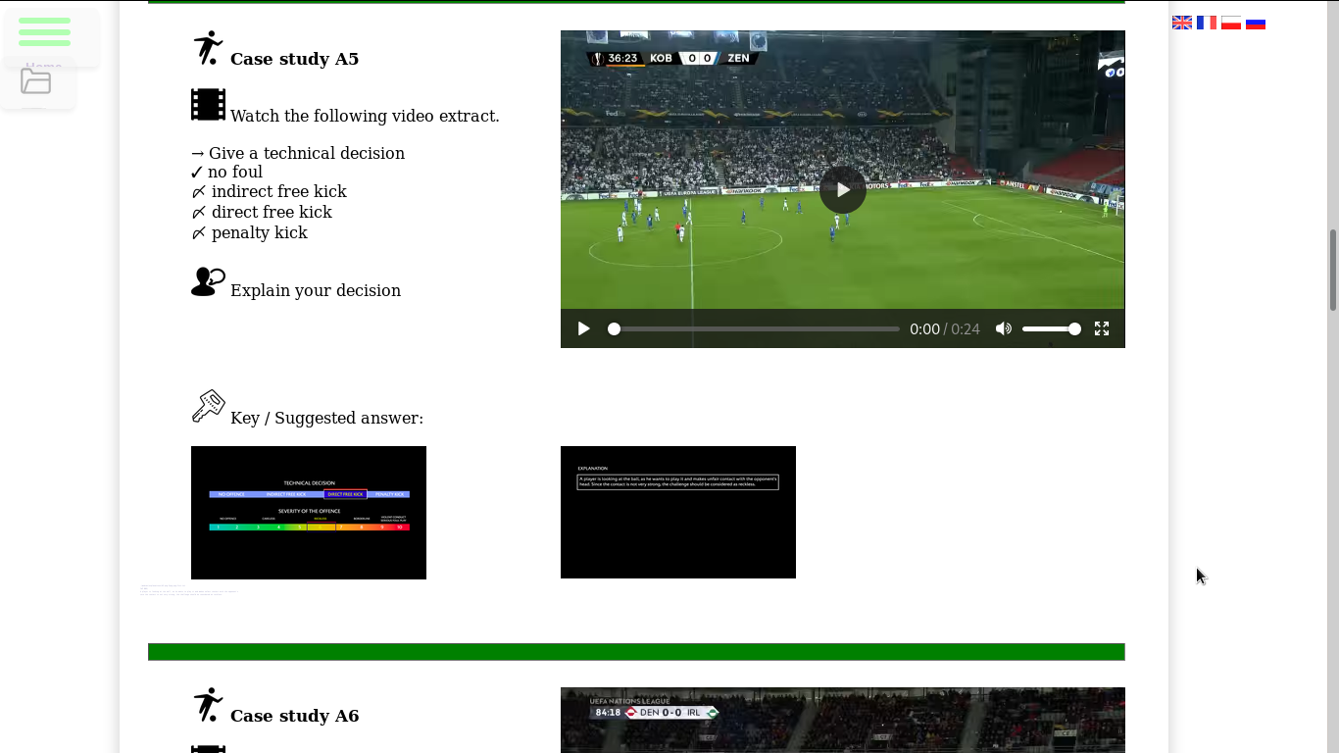Open the explanation answer thumbnail

(677, 512)
